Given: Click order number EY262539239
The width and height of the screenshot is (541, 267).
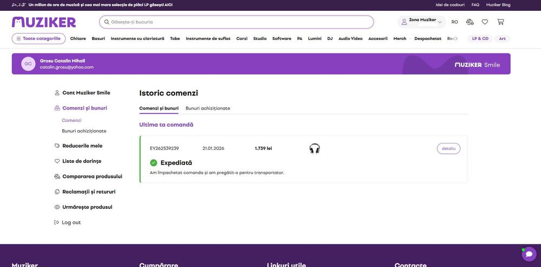Looking at the screenshot, I should coord(164,149).
